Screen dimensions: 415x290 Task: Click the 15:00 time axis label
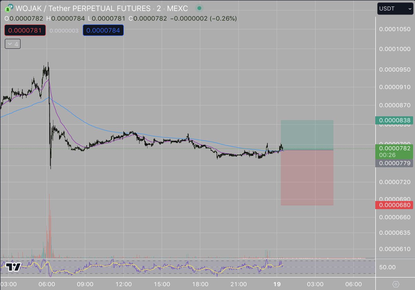tap(162, 284)
